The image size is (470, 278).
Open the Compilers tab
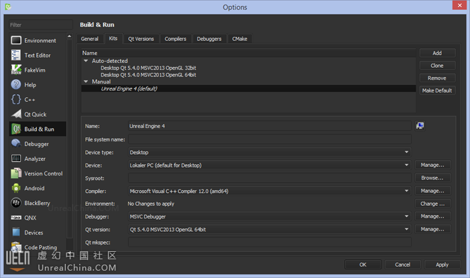175,39
